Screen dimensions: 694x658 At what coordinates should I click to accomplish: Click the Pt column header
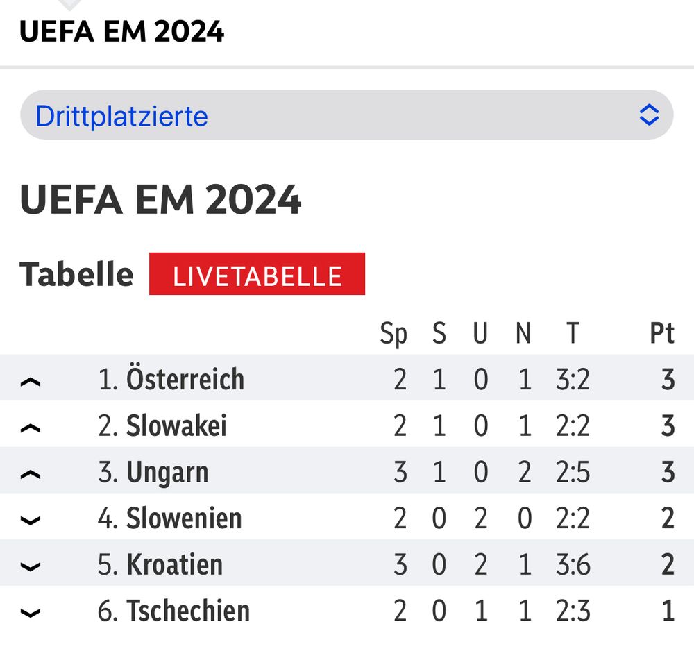[662, 334]
